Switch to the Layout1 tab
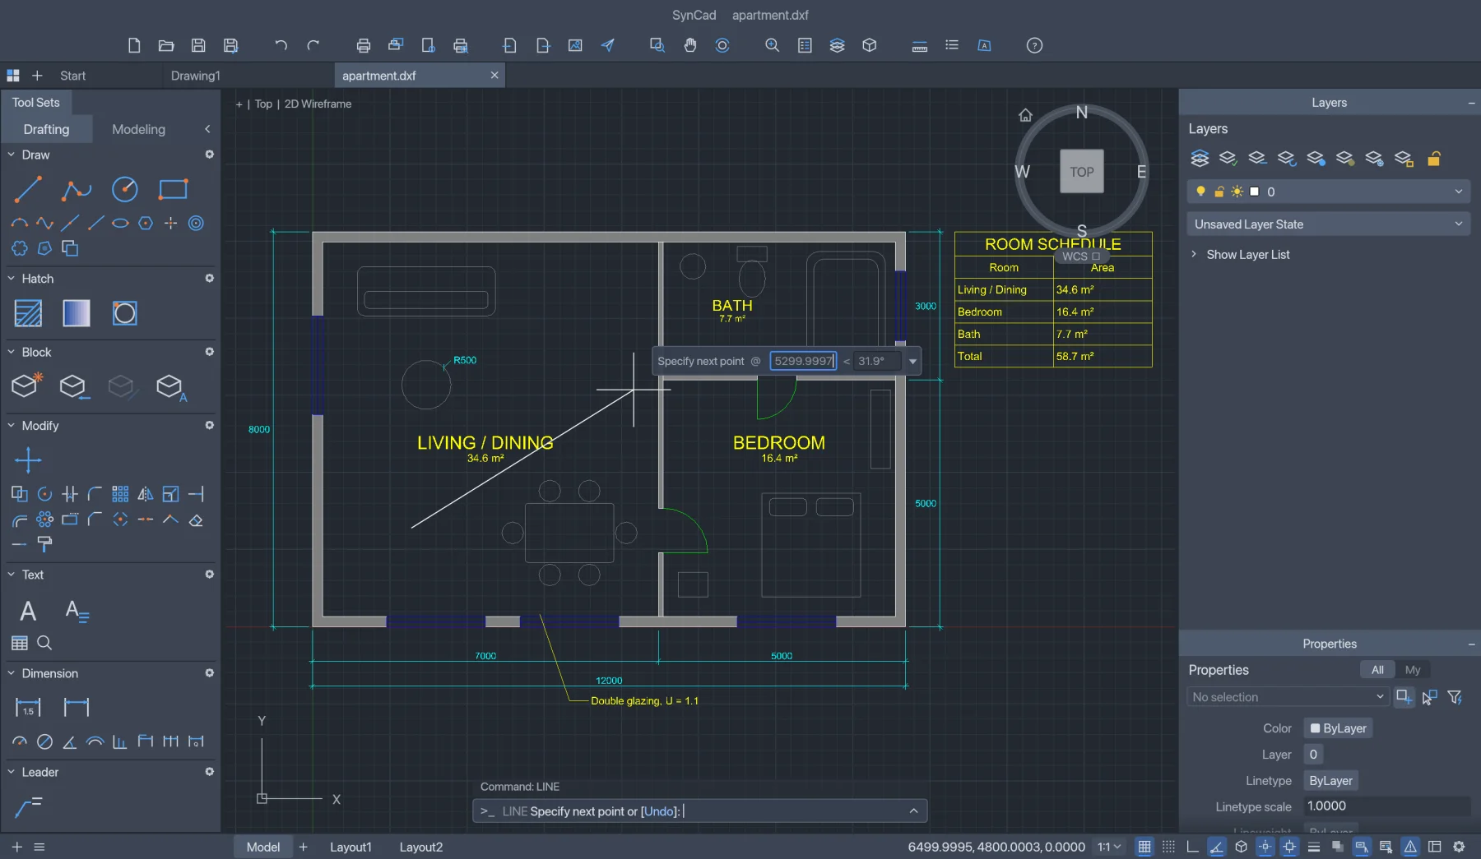Screen dimensions: 1481x859 coord(351,847)
